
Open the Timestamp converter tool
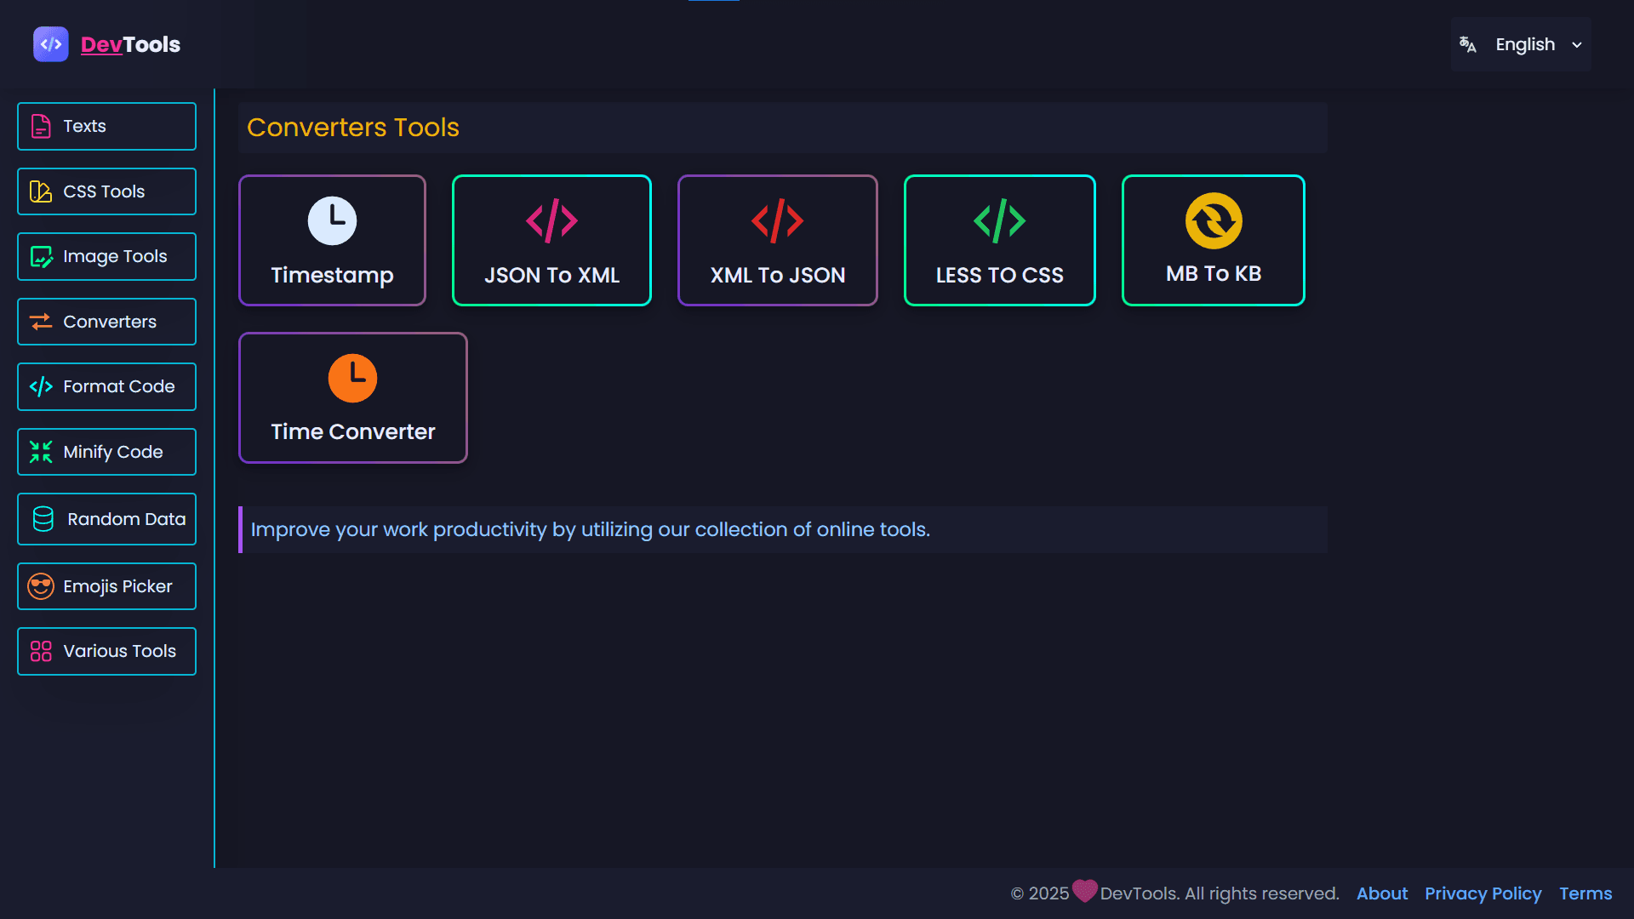tap(332, 240)
